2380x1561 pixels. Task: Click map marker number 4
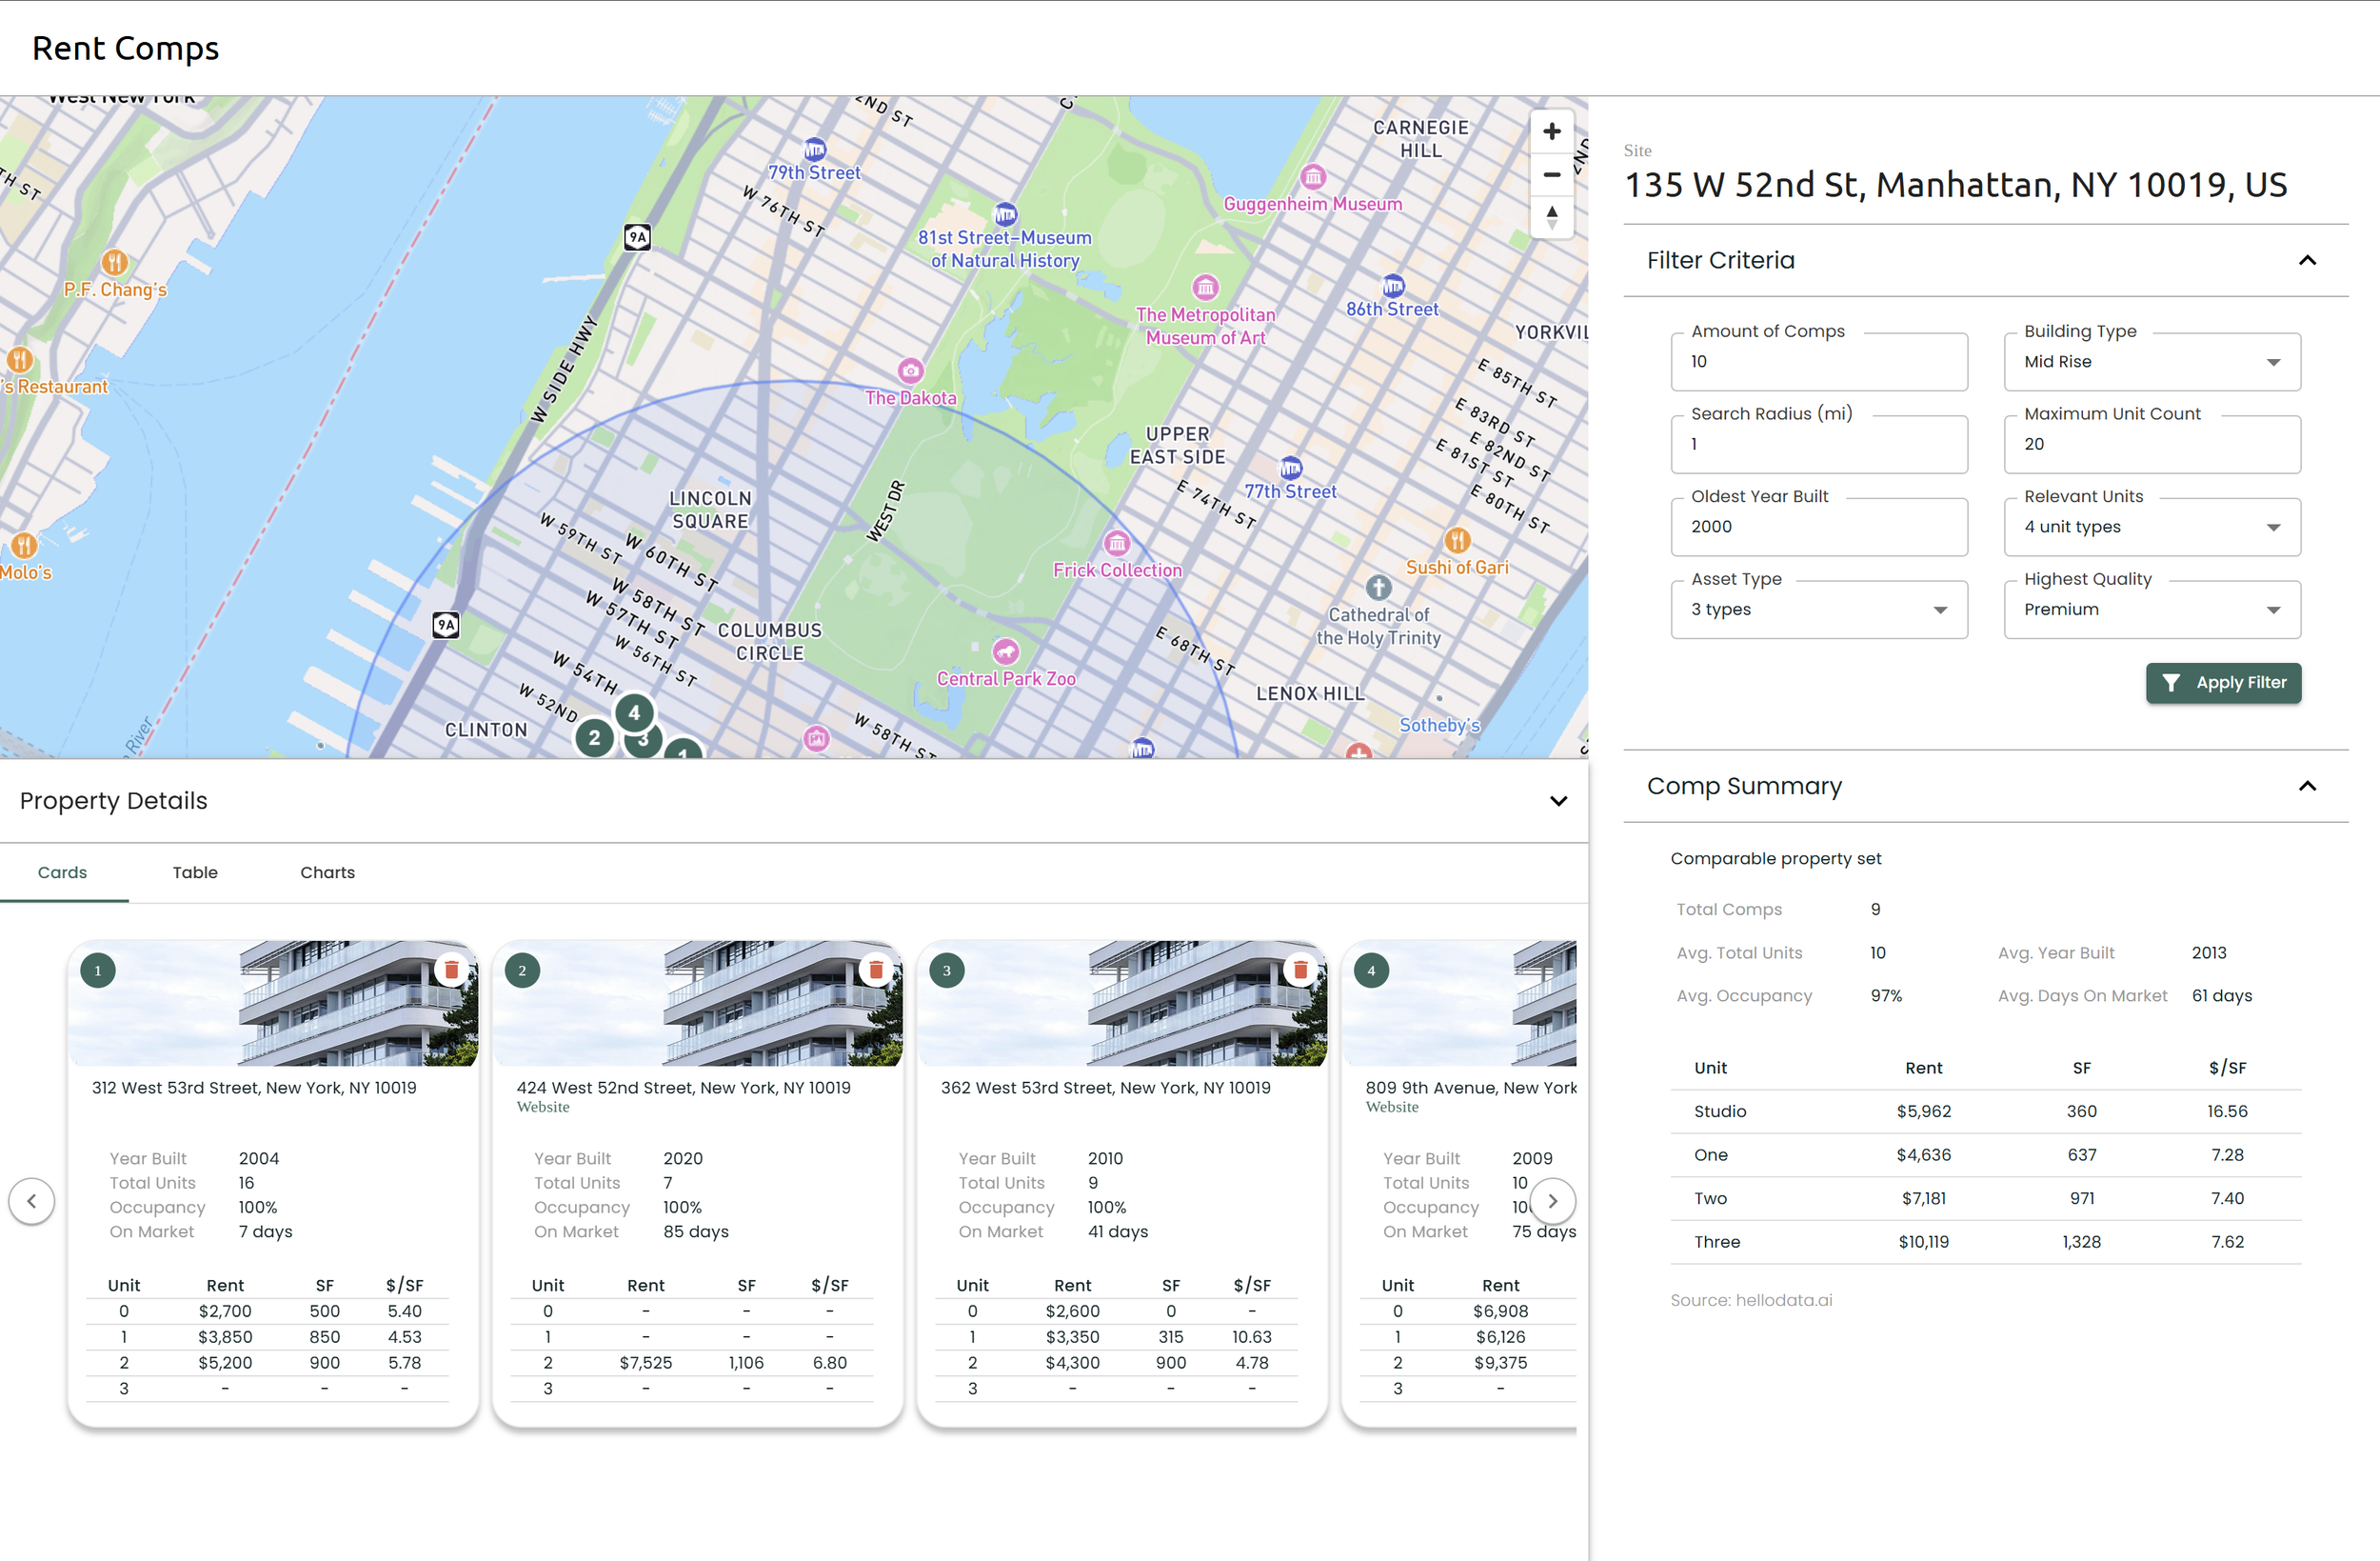pyautogui.click(x=634, y=712)
